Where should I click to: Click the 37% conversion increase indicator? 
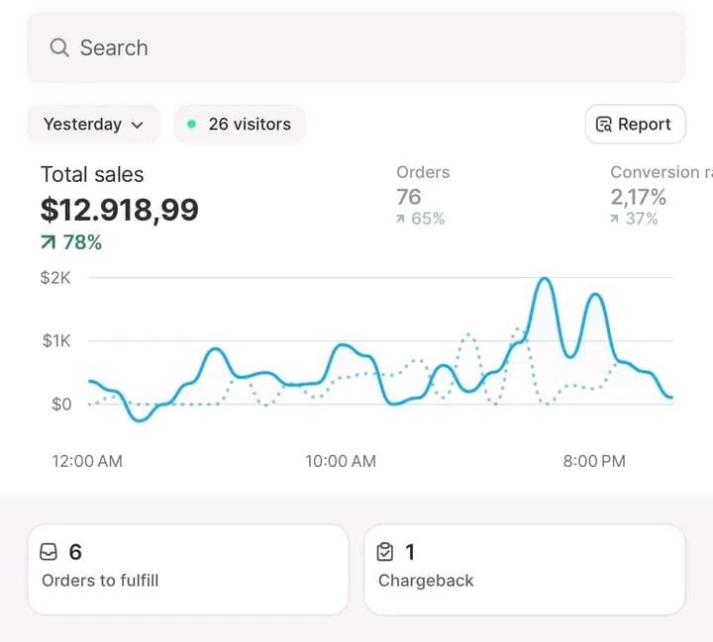(x=635, y=219)
